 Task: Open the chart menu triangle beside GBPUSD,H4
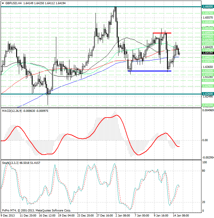point(3,3)
